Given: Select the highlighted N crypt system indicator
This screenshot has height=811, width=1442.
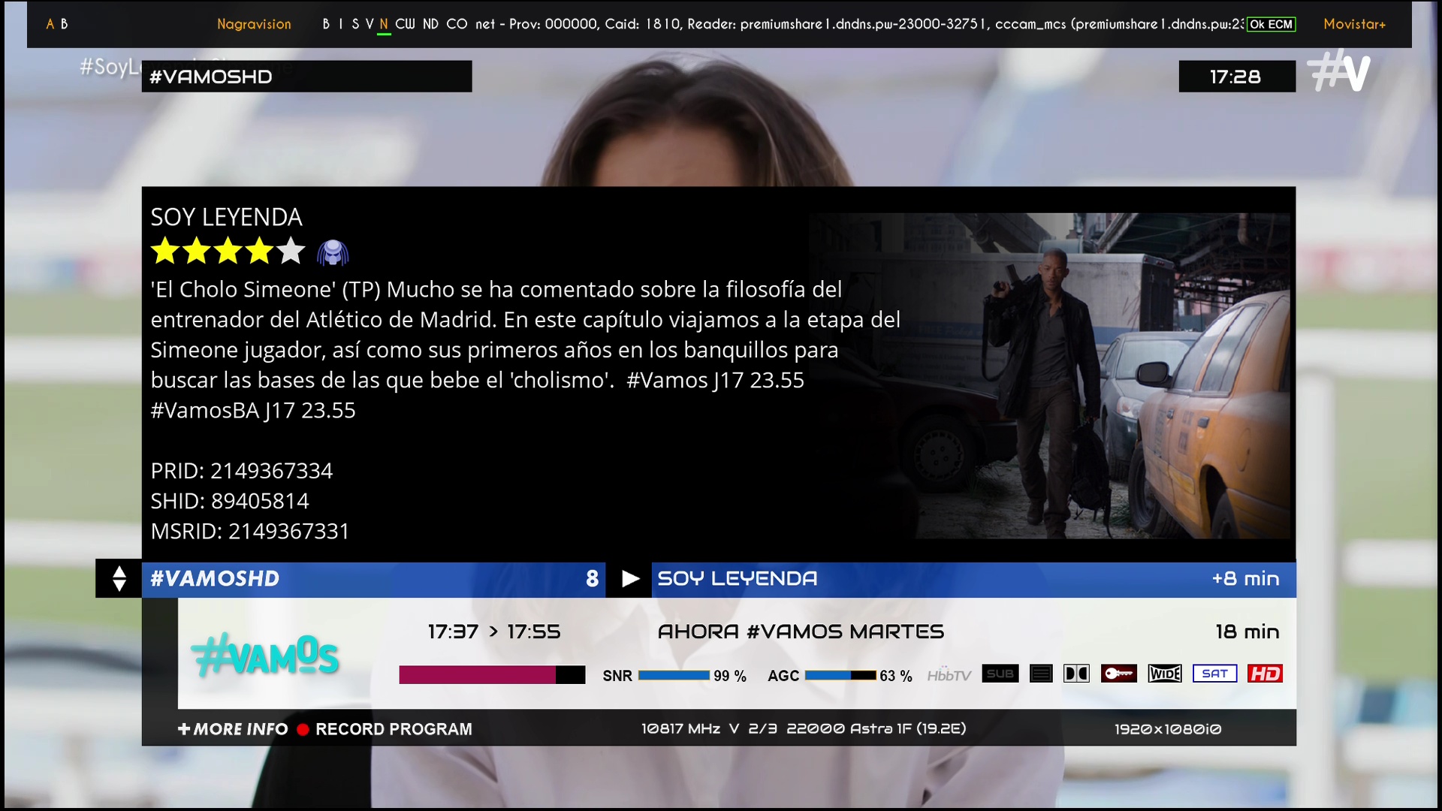Looking at the screenshot, I should click(x=383, y=24).
